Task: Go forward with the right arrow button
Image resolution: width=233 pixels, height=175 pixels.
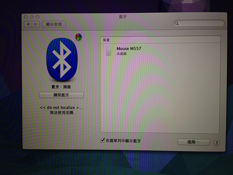Action: click(x=36, y=24)
